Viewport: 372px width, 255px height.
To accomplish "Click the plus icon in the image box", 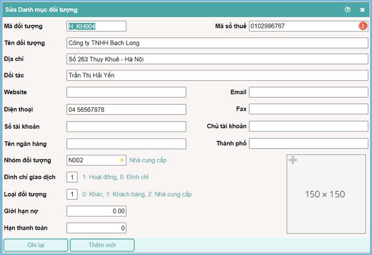I will [x=293, y=160].
